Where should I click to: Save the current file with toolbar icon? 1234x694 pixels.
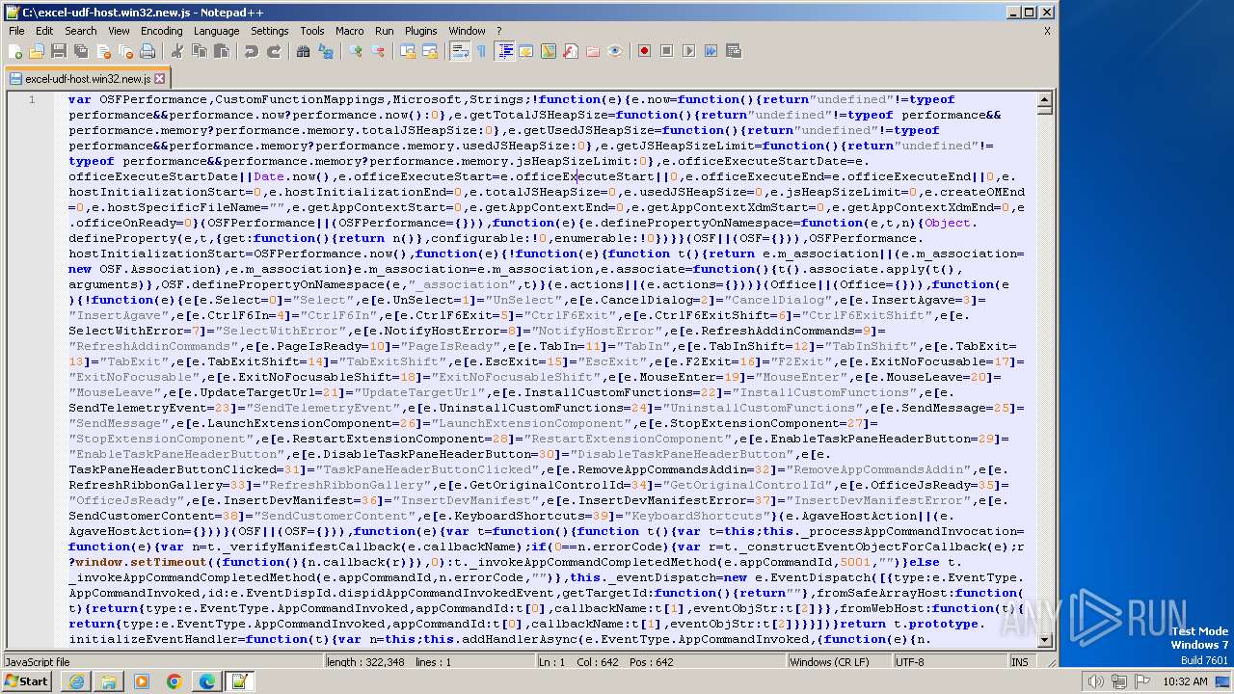(x=58, y=51)
